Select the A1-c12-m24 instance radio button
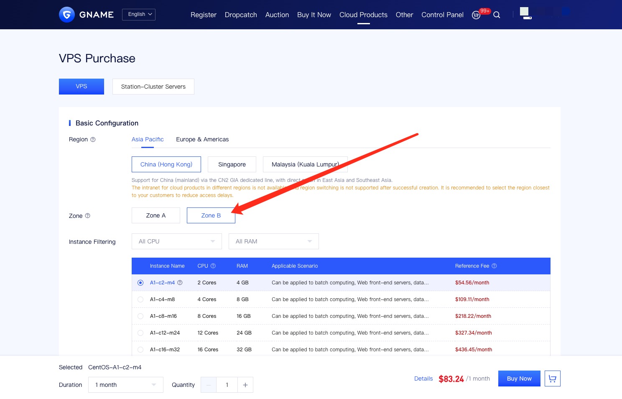Viewport: 622px width, 399px height. (x=140, y=333)
